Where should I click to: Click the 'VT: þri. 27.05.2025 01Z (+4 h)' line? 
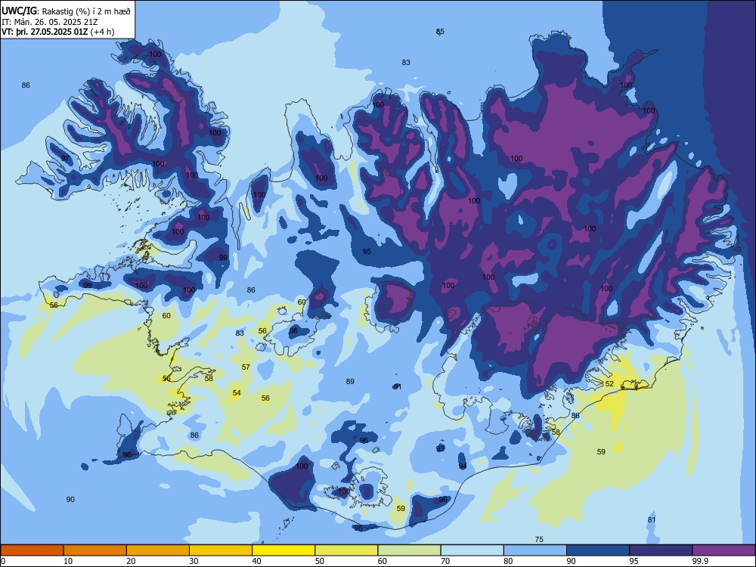point(58,32)
